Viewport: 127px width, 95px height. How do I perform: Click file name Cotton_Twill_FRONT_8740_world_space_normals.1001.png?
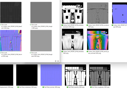pyautogui.click(x=98, y=52)
